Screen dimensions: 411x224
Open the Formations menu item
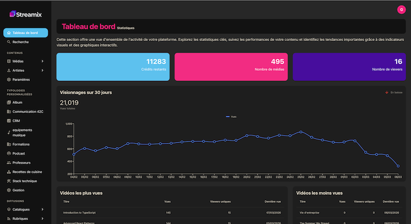26,144
